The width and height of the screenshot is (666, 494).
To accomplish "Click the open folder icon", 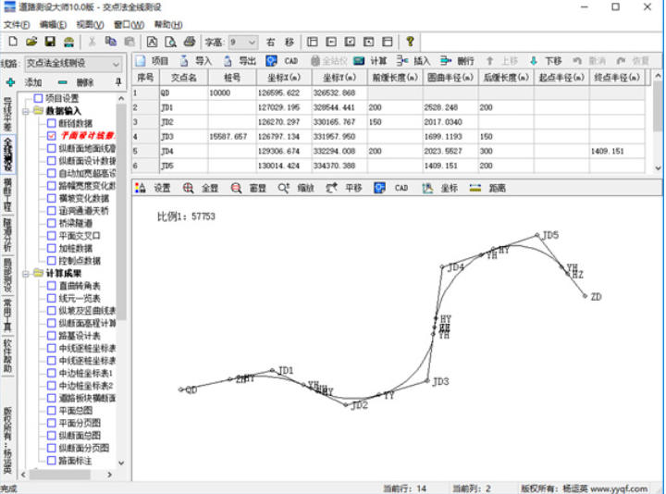I will coord(31,42).
